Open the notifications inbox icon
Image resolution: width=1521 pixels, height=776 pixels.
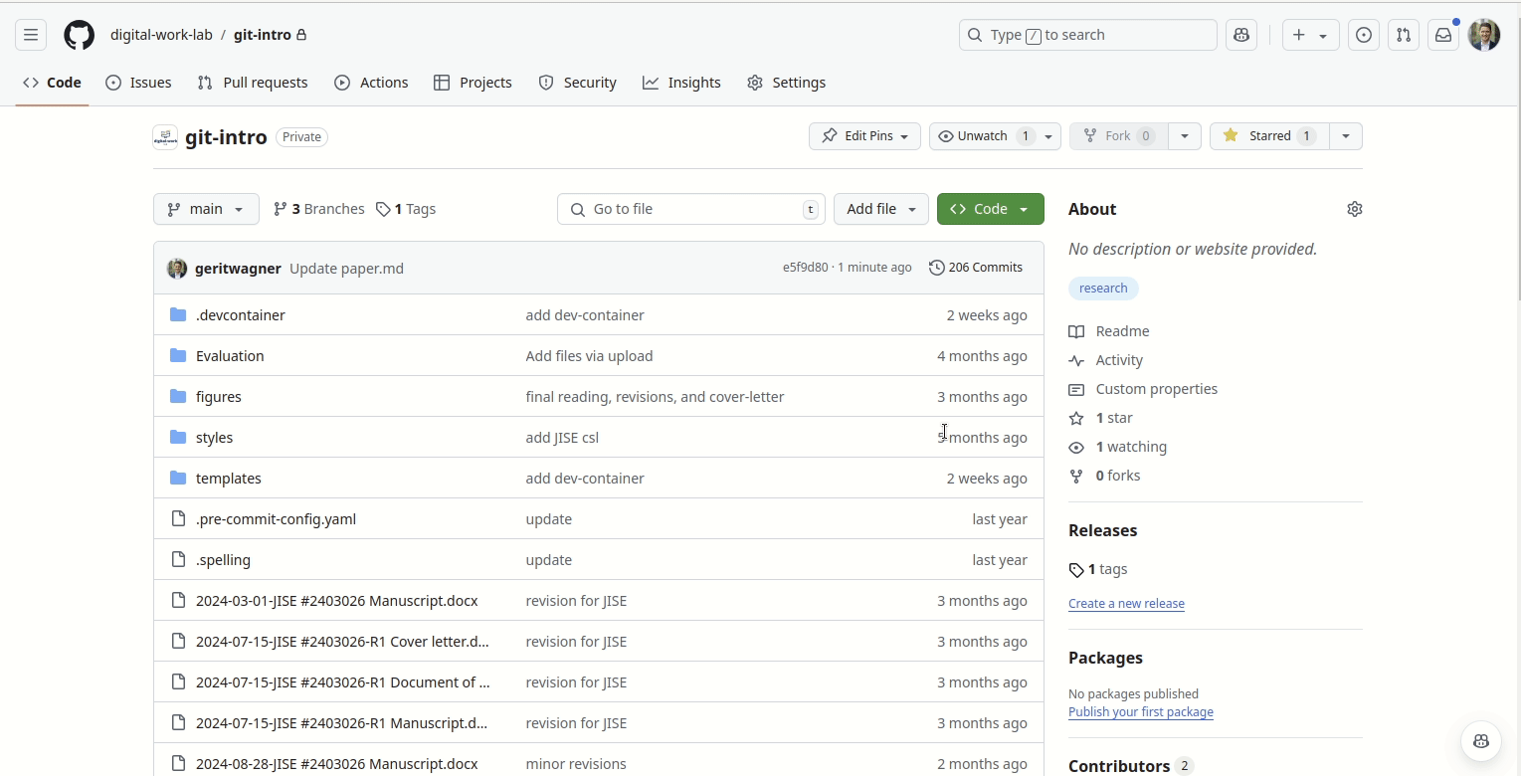point(1443,35)
